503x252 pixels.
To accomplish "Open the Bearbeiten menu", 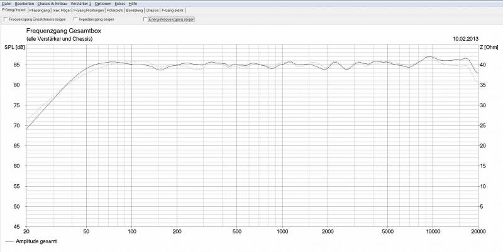I will (25, 4).
